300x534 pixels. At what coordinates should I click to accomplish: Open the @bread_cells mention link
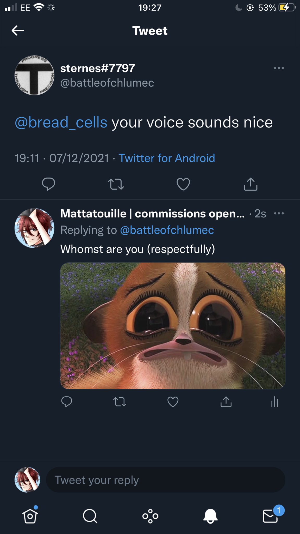[x=61, y=122]
